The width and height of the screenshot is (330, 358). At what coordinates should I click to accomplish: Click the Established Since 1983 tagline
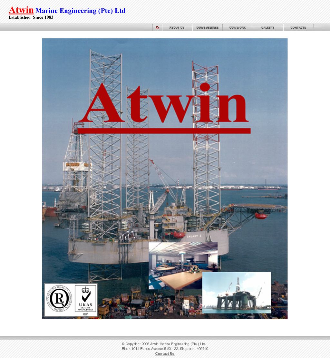(x=30, y=17)
